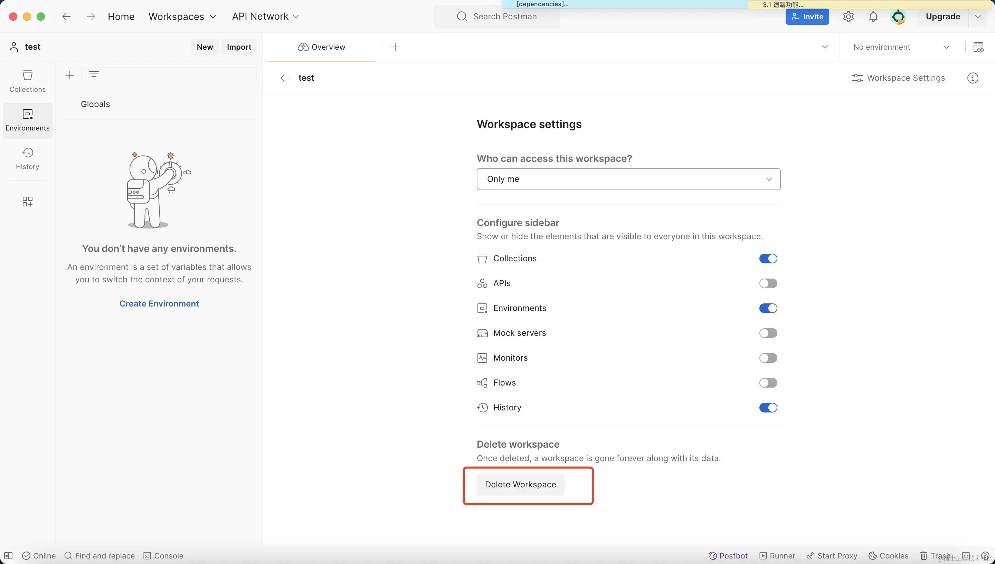Switch to the Overview tab
This screenshot has width=995, height=564.
pos(321,47)
